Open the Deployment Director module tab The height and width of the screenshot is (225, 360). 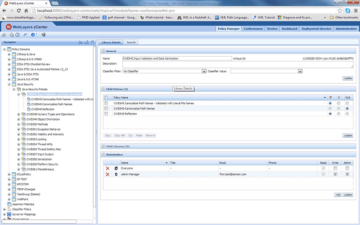tap(316, 29)
